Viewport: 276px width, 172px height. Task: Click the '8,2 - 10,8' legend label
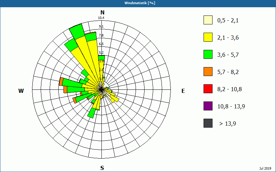pos(229,89)
